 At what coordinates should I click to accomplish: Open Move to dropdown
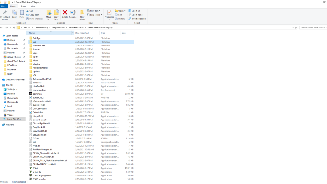click(x=49, y=18)
